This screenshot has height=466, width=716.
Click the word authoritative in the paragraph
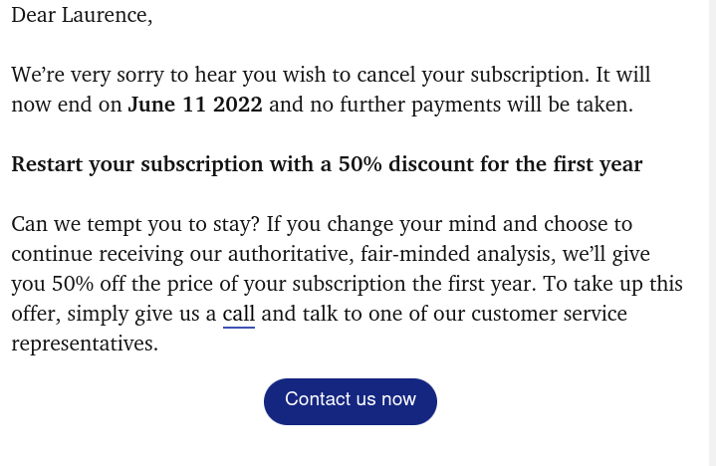291,254
